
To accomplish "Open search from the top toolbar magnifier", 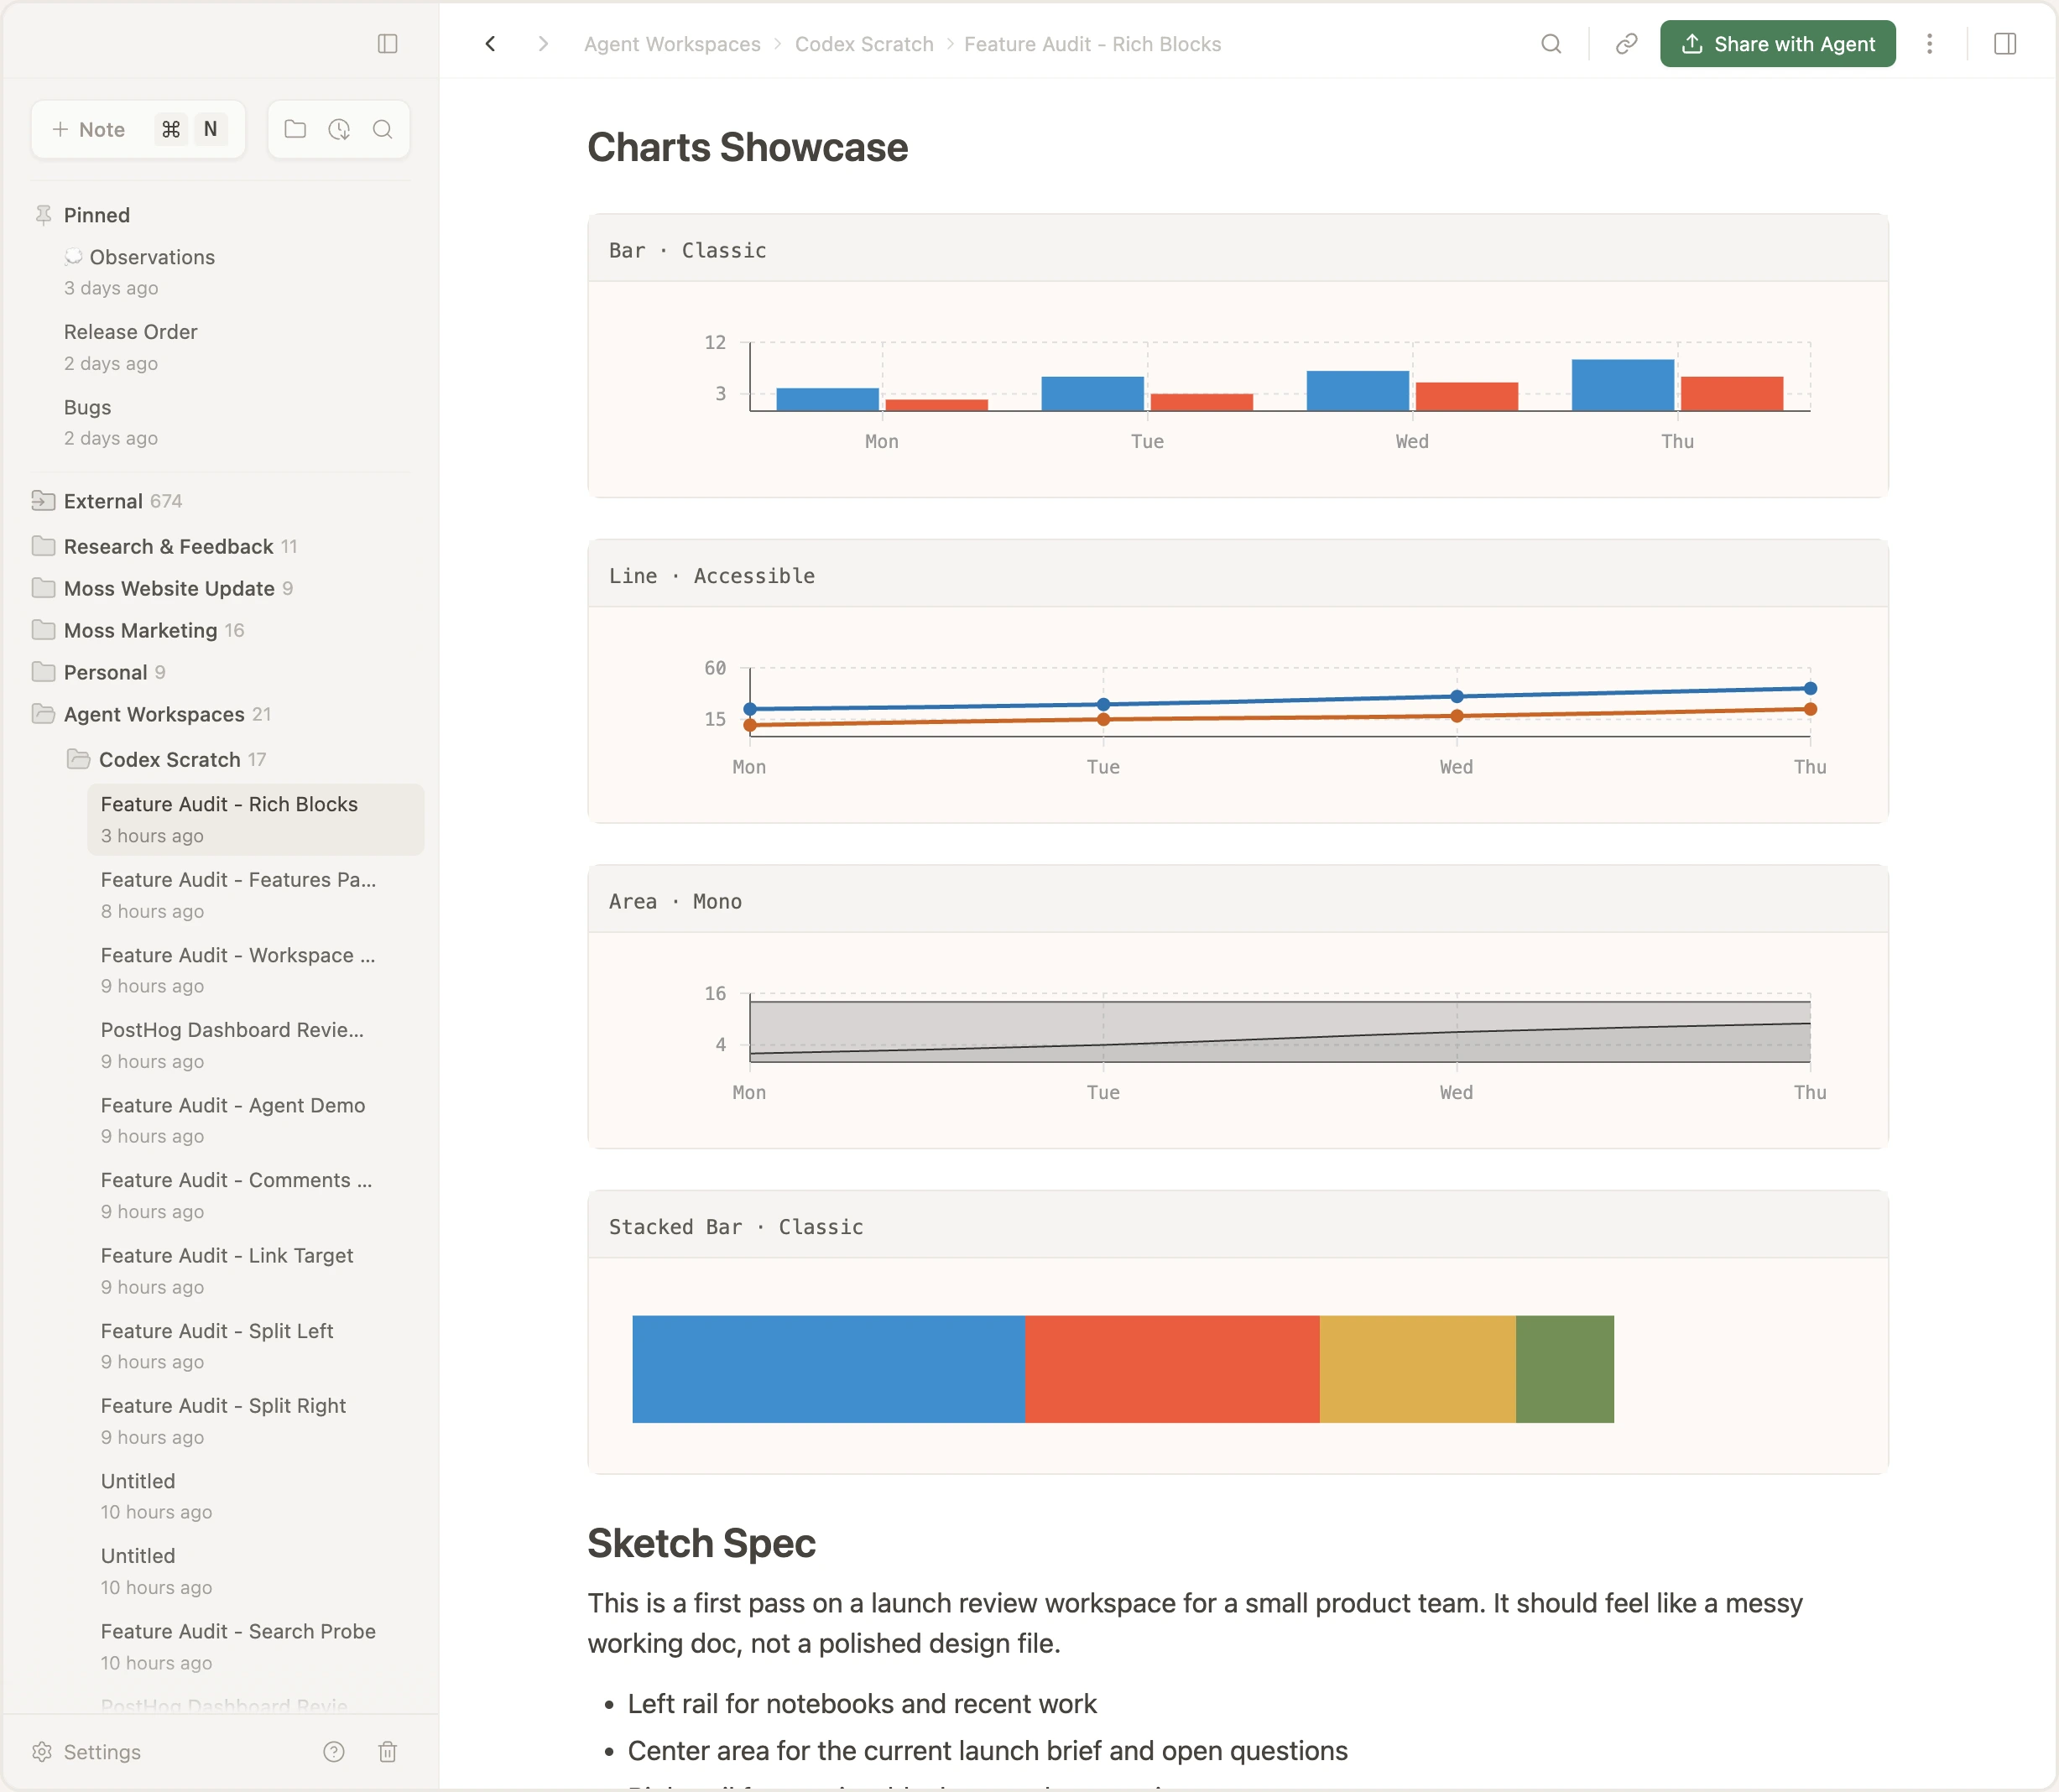I will [1551, 44].
